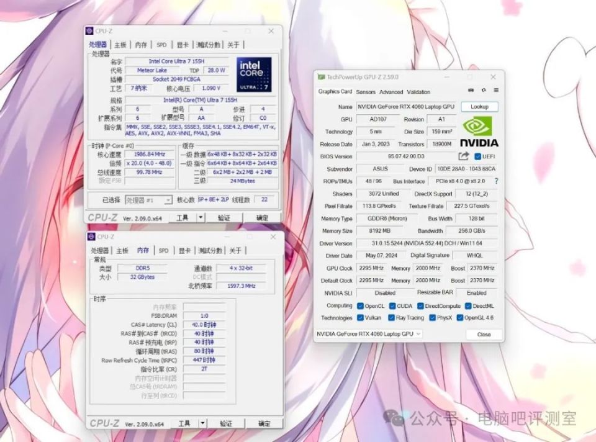
Task: Open the SPD tab in CPU-Z
Action: coord(162,44)
